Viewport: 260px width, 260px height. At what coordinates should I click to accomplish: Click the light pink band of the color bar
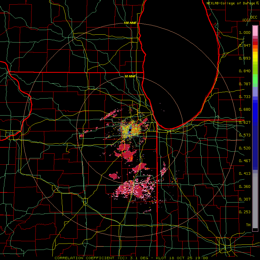tap(255, 31)
